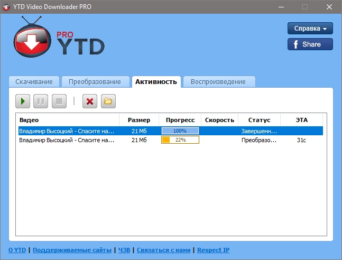Close the YTD Video Downloader window
The image size is (342, 260).
(x=329, y=7)
